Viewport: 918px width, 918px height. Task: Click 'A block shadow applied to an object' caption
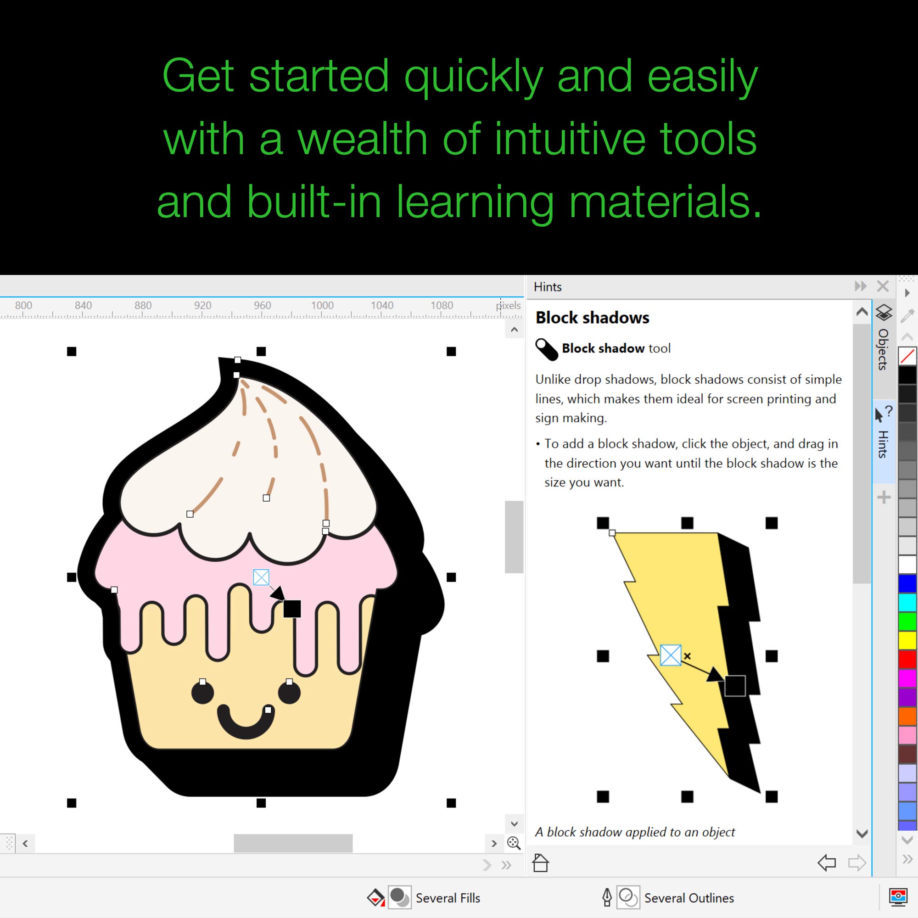click(635, 832)
